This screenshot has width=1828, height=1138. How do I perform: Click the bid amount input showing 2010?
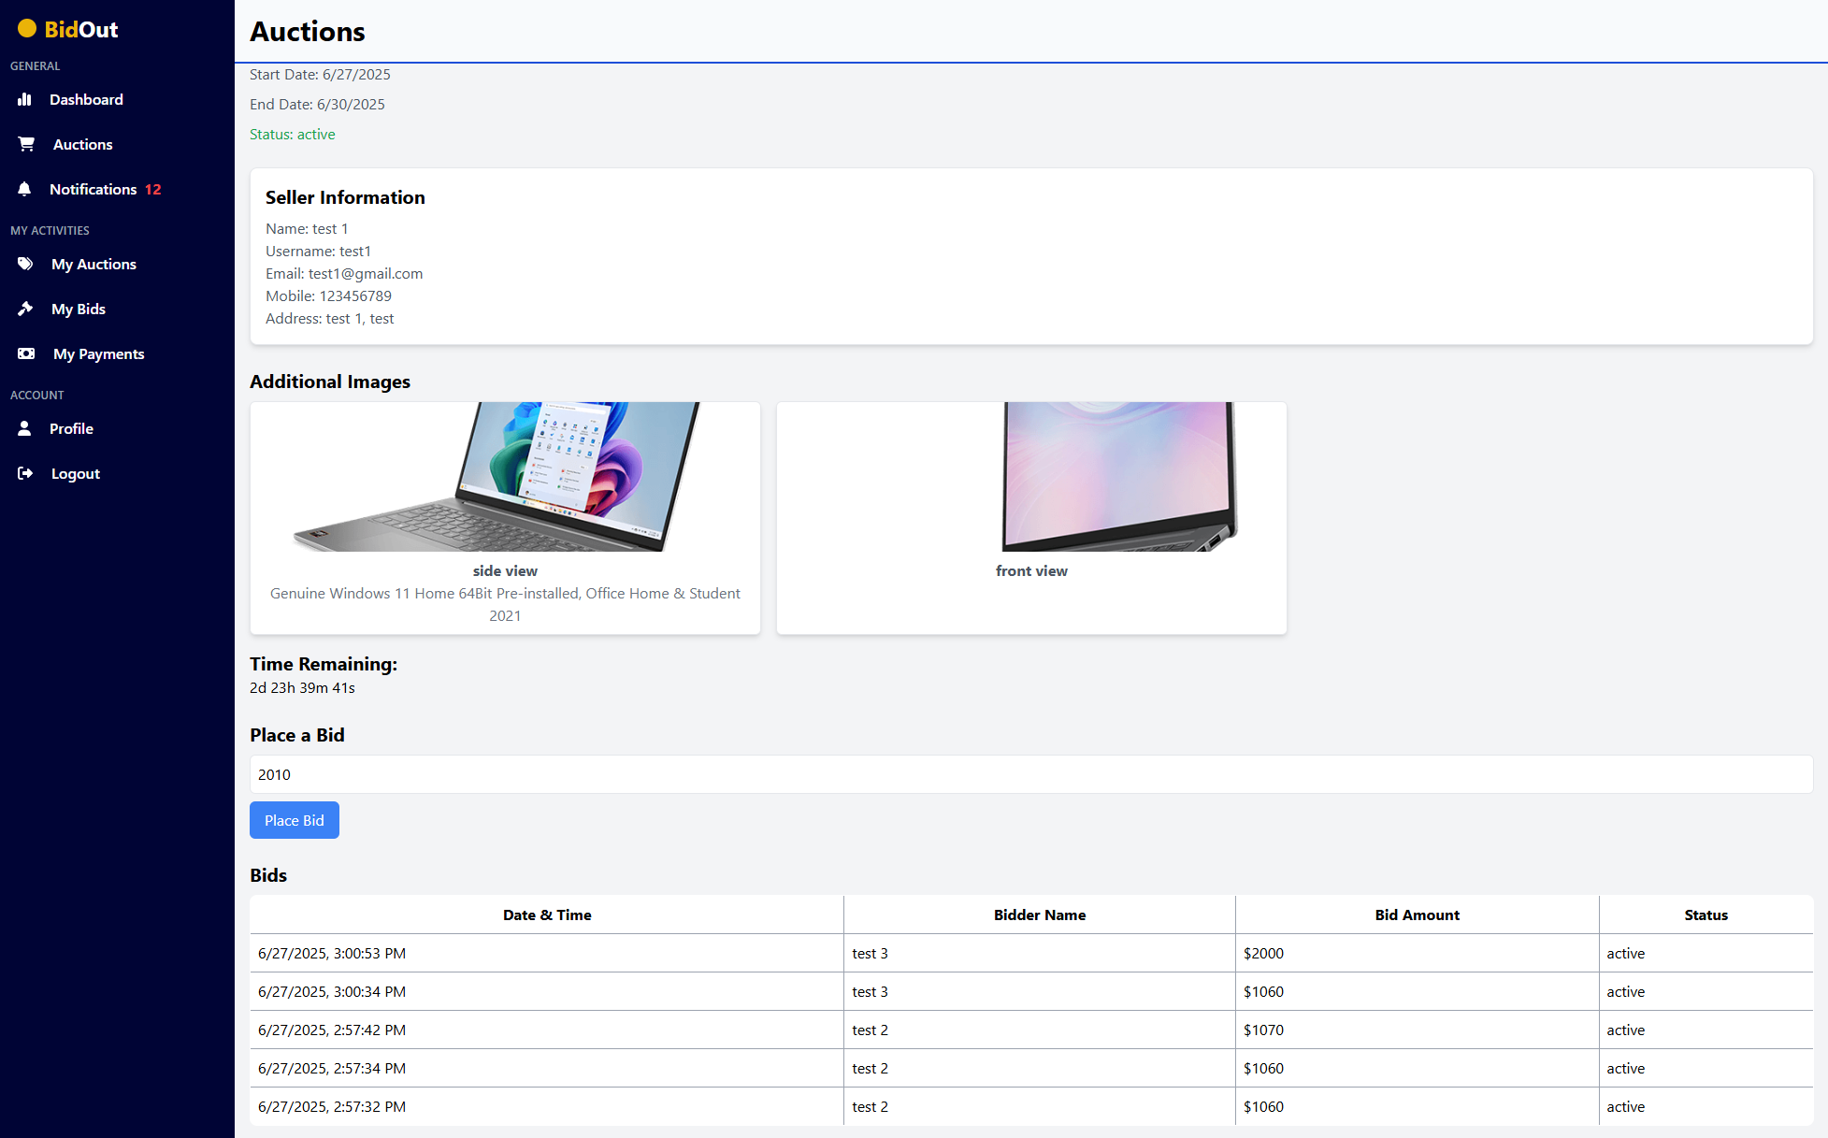(1031, 774)
